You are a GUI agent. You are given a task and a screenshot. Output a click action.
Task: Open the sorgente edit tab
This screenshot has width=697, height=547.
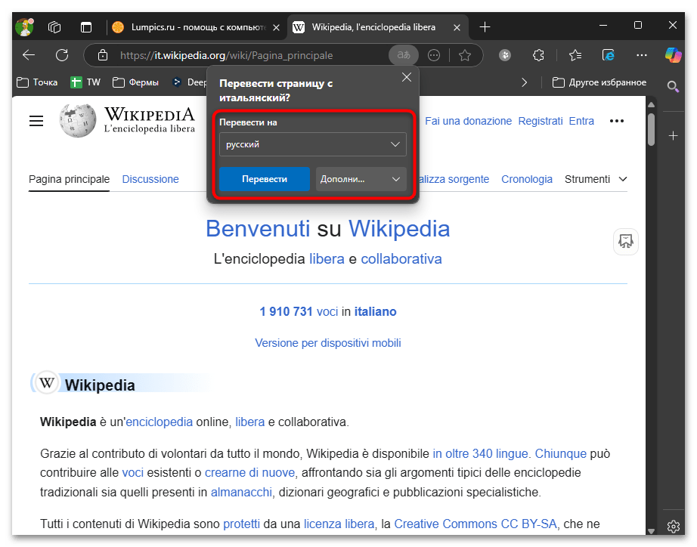(x=454, y=180)
